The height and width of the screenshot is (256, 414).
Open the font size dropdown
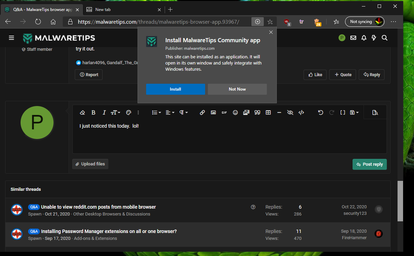tap(115, 113)
